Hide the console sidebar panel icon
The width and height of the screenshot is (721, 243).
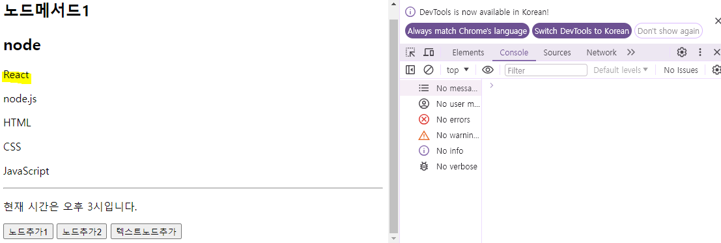pyautogui.click(x=410, y=70)
